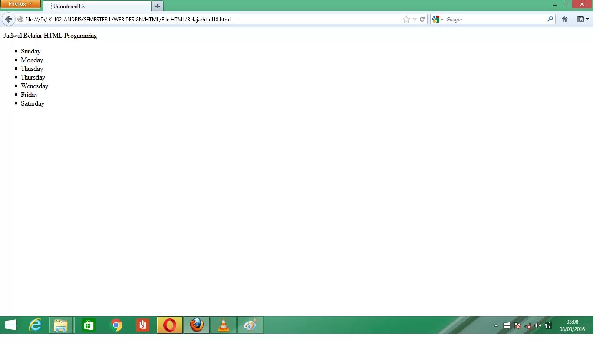593x345 pixels.
Task: Click the Wenesday list item
Action: coord(34,86)
